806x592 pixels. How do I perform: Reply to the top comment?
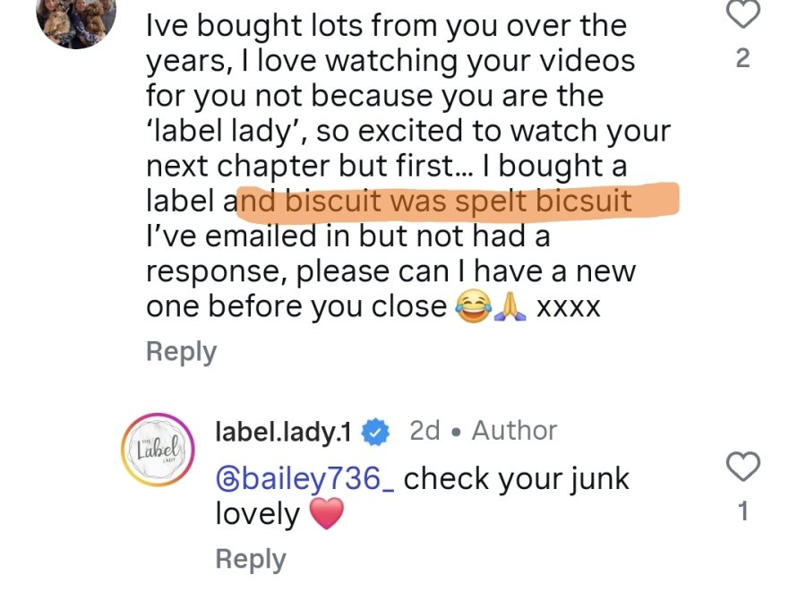tap(182, 353)
